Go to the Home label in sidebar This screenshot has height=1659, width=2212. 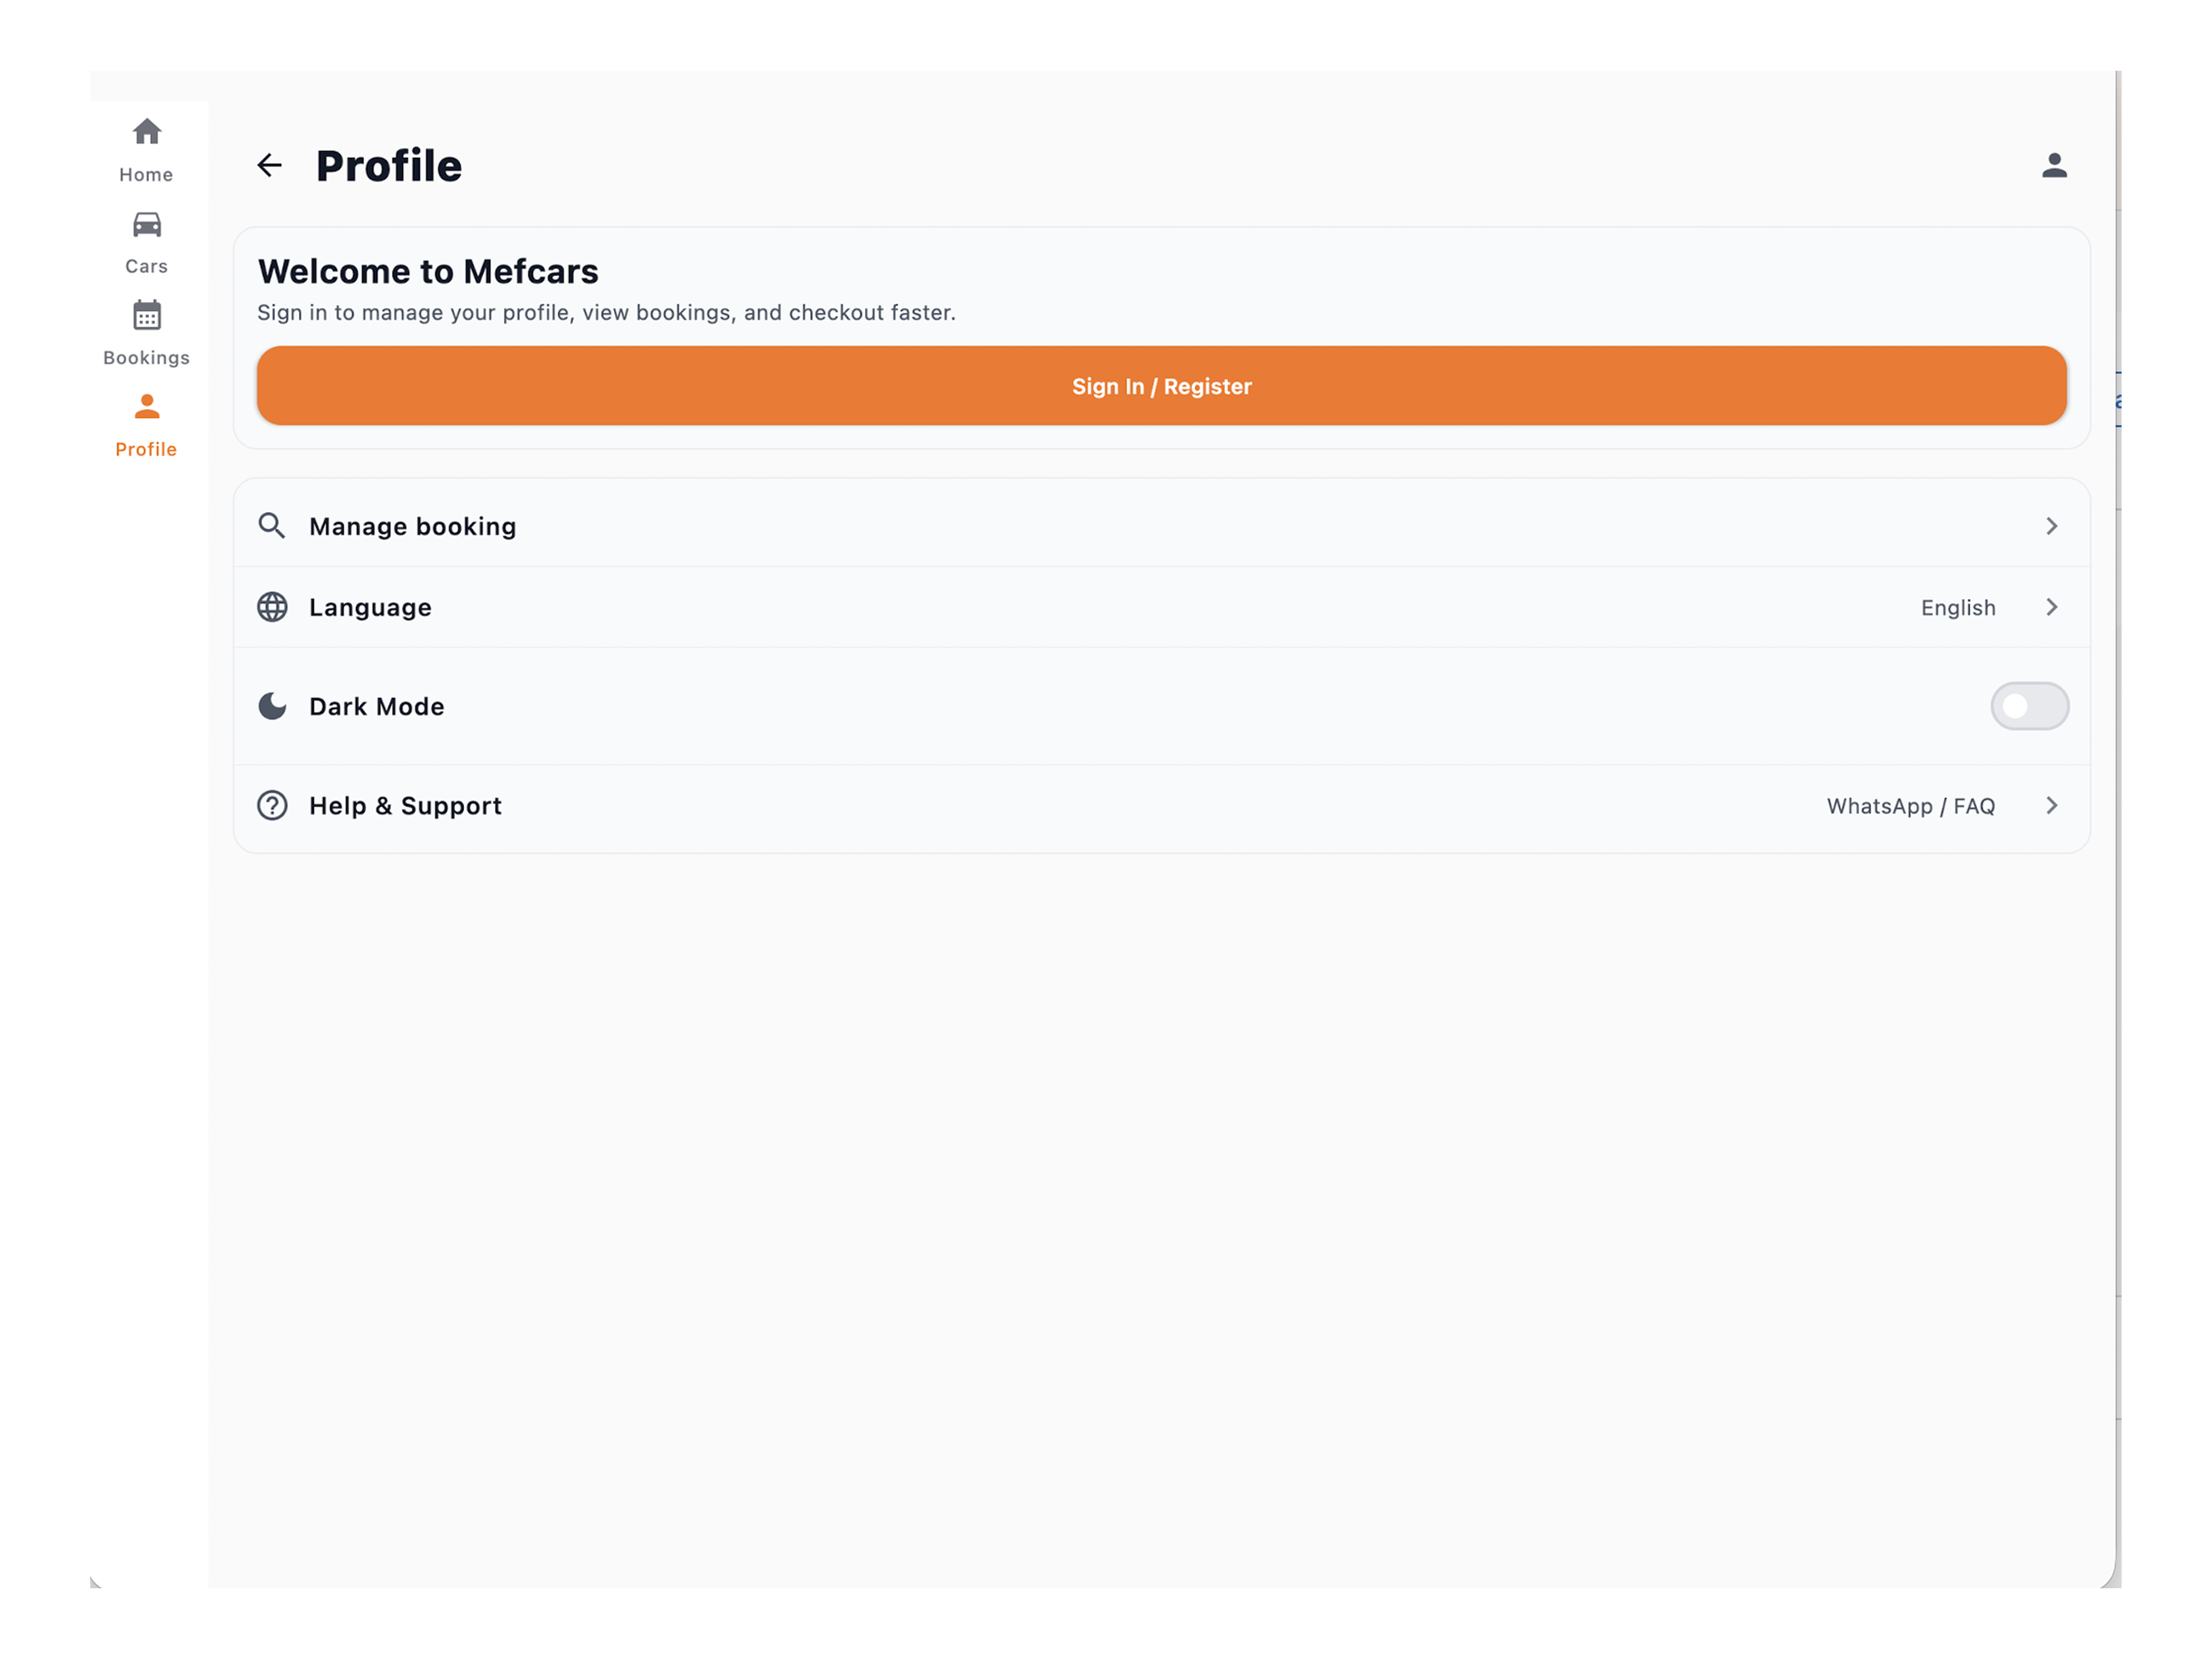click(x=146, y=175)
